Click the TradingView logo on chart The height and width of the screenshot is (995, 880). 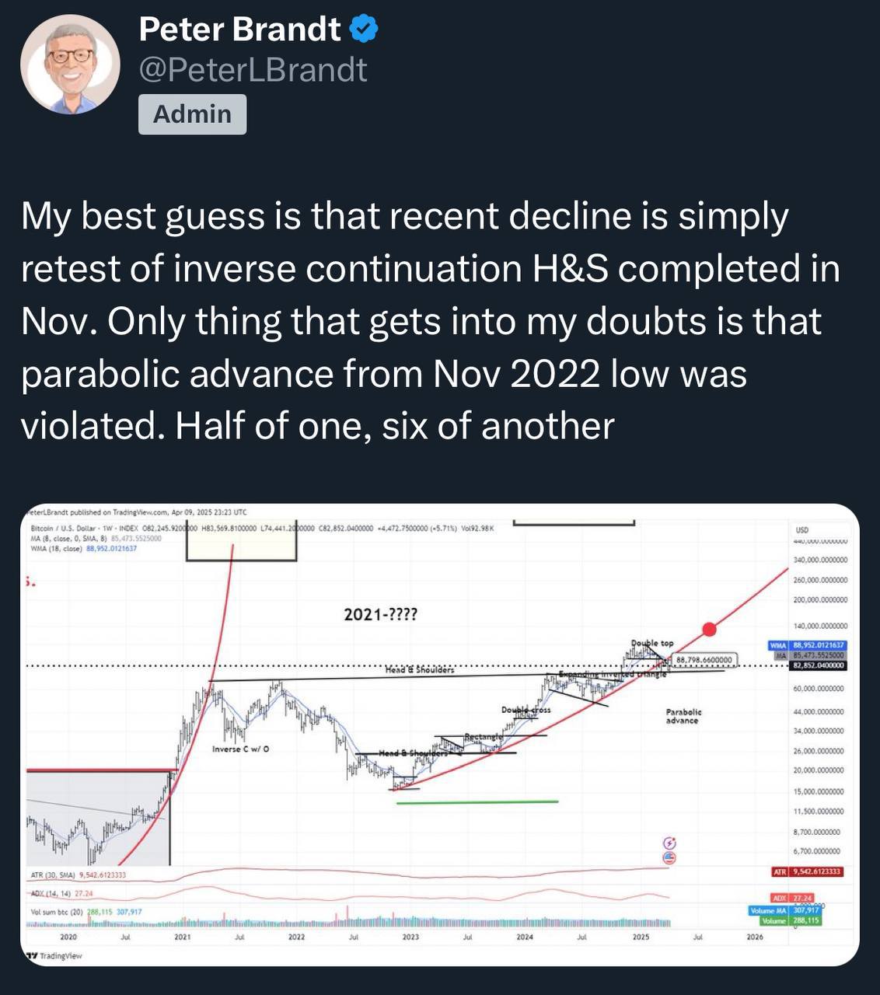54,955
